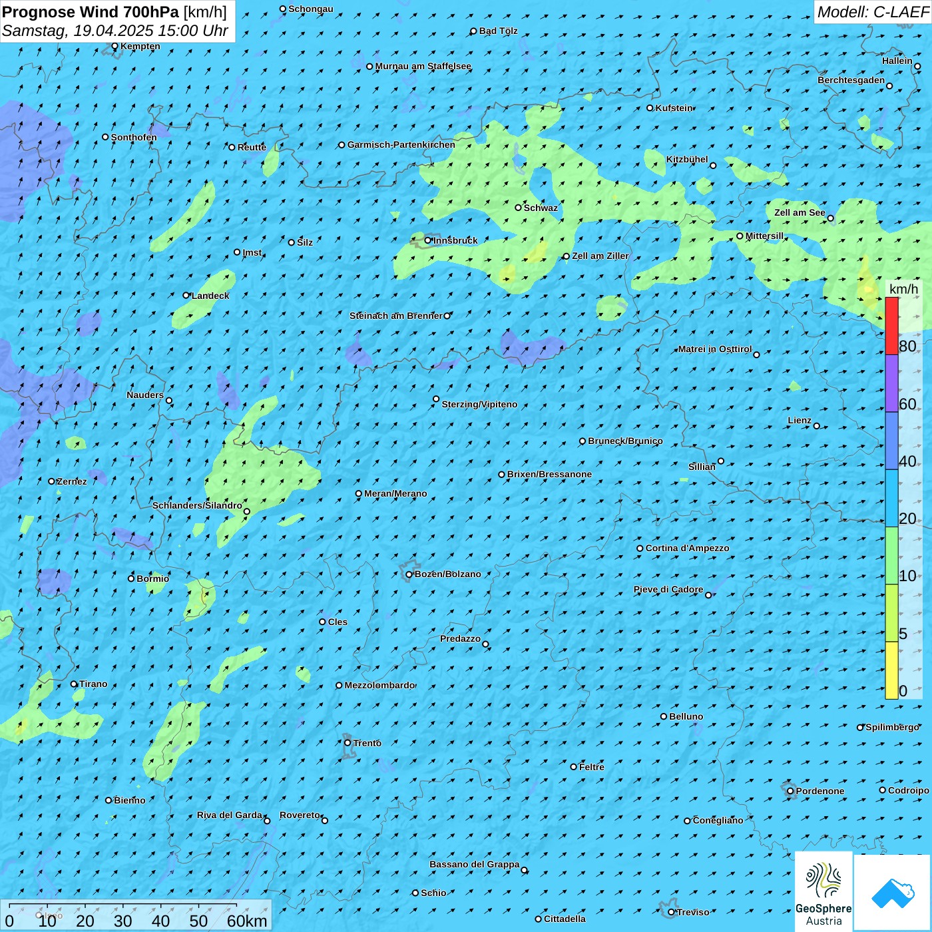Viewport: 932px width, 932px height.
Task: Click the Lienz location dot
Action: [817, 426]
